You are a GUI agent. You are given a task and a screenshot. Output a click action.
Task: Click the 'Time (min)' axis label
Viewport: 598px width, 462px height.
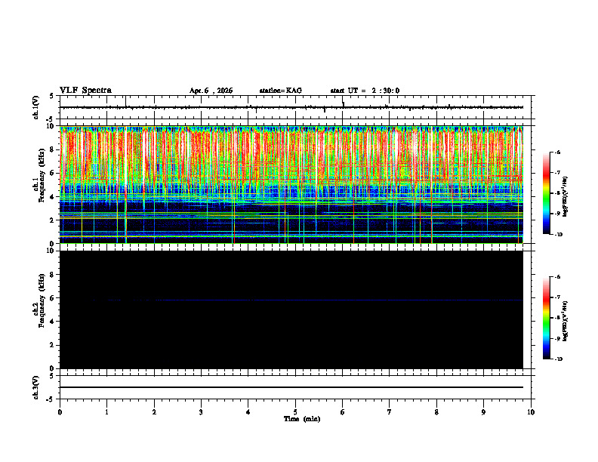302,419
